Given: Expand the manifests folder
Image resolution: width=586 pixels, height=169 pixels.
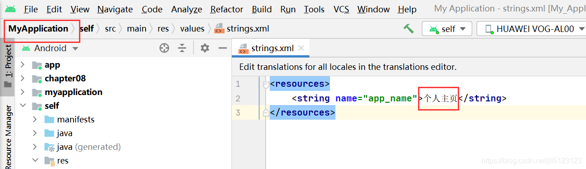Looking at the screenshot, I should coord(35,120).
